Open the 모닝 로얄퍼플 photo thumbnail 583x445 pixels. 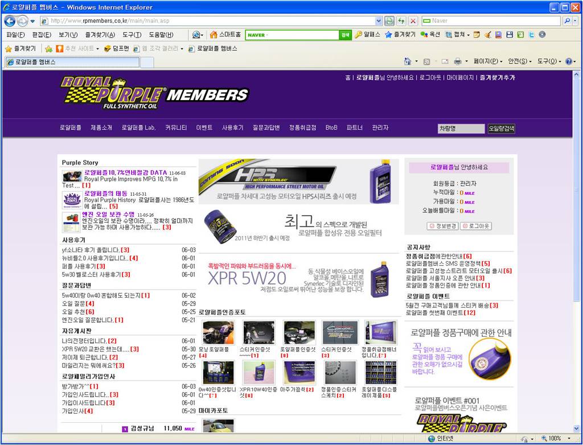[x=218, y=333]
